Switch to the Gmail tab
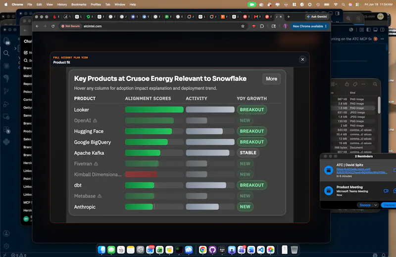Viewport: 396px width, 257px height. pos(256,17)
